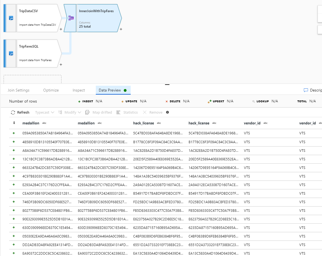The image size is (322, 256).
Task: Switch to the Optimize tab
Action: [x=51, y=90]
